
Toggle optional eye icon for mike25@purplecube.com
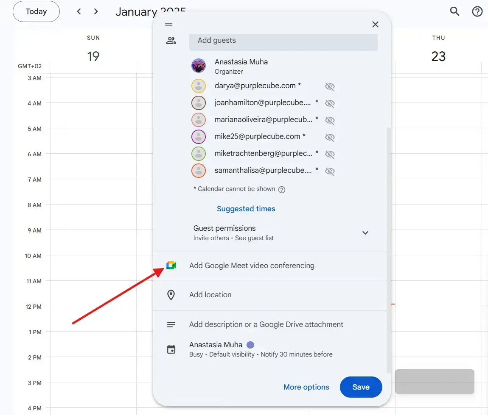click(330, 137)
